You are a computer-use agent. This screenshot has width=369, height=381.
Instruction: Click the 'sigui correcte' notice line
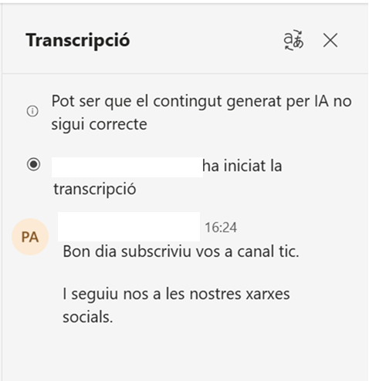coord(99,125)
